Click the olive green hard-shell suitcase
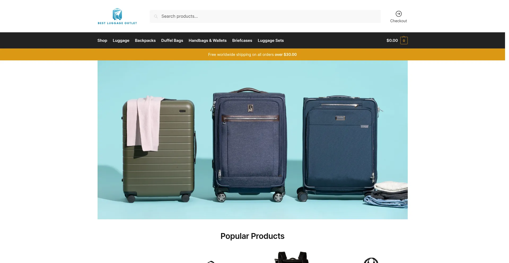 click(x=159, y=150)
